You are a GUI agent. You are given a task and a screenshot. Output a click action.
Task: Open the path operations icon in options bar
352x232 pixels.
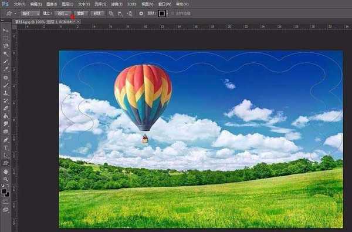click(111, 14)
